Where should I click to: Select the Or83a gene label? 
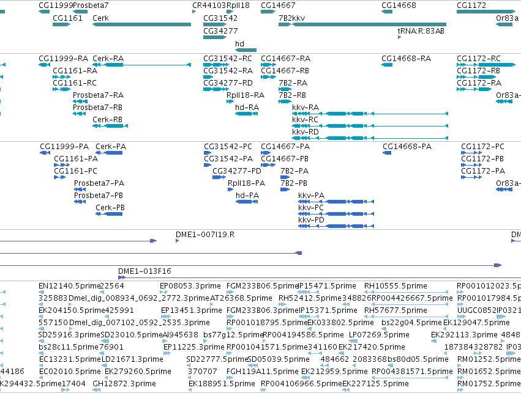click(507, 18)
